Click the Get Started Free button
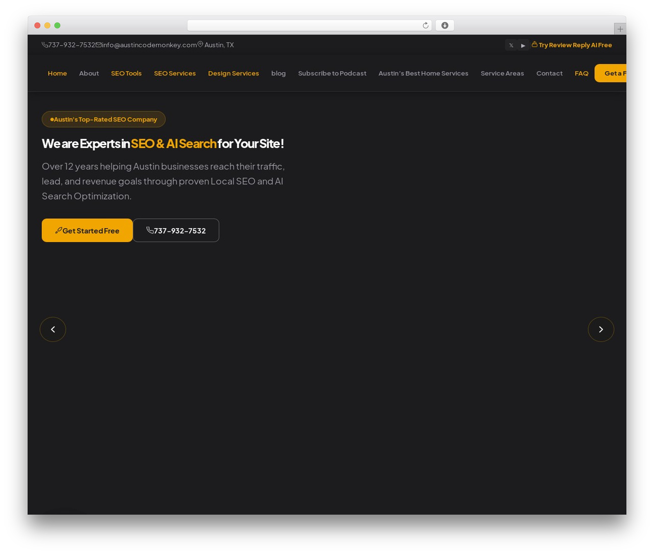654x554 pixels. click(x=87, y=230)
